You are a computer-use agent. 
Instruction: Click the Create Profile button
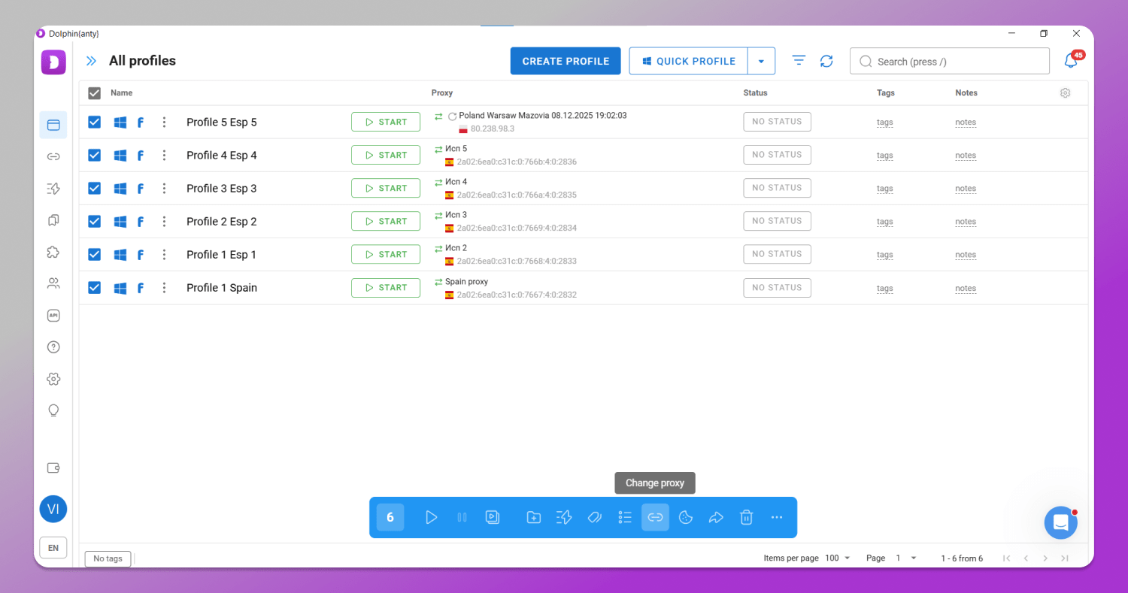pyautogui.click(x=566, y=61)
